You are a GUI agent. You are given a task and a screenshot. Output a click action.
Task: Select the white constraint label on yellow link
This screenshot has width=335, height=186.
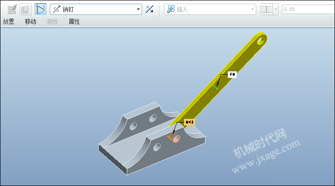click(x=232, y=75)
